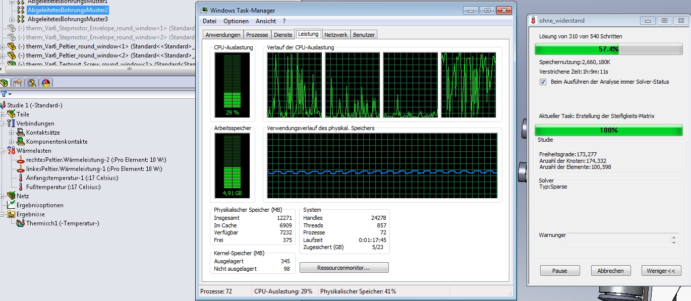
Task: Collapse the Ergebnisse node
Action: click(x=3, y=214)
